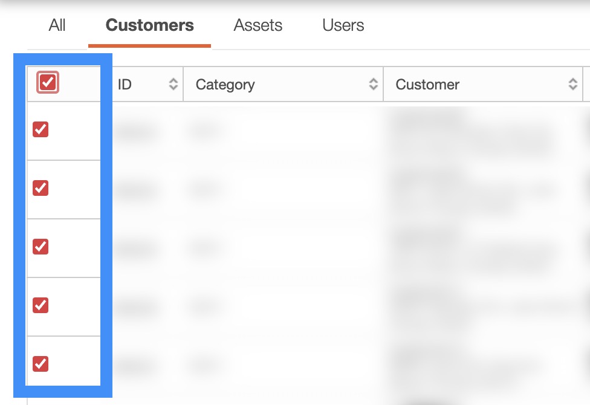The image size is (590, 405).
Task: Click the Customer column header label
Action: coord(427,85)
